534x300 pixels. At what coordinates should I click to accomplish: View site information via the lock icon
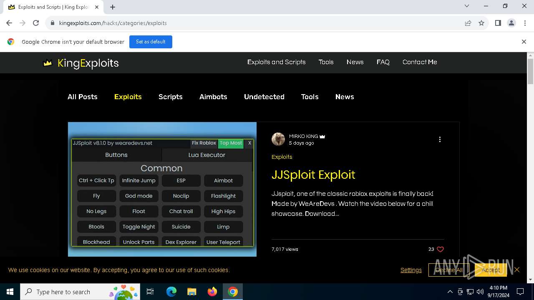tap(53, 23)
